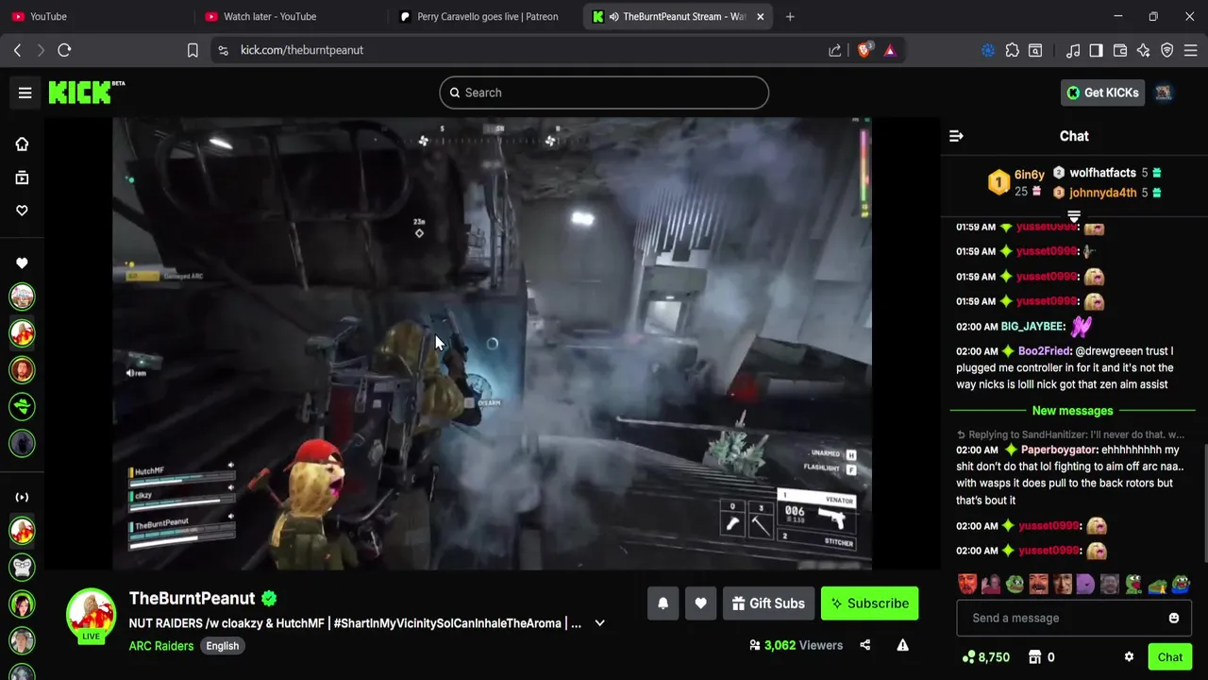This screenshot has width=1208, height=680.
Task: Enable notifications with the bell button
Action: (663, 603)
